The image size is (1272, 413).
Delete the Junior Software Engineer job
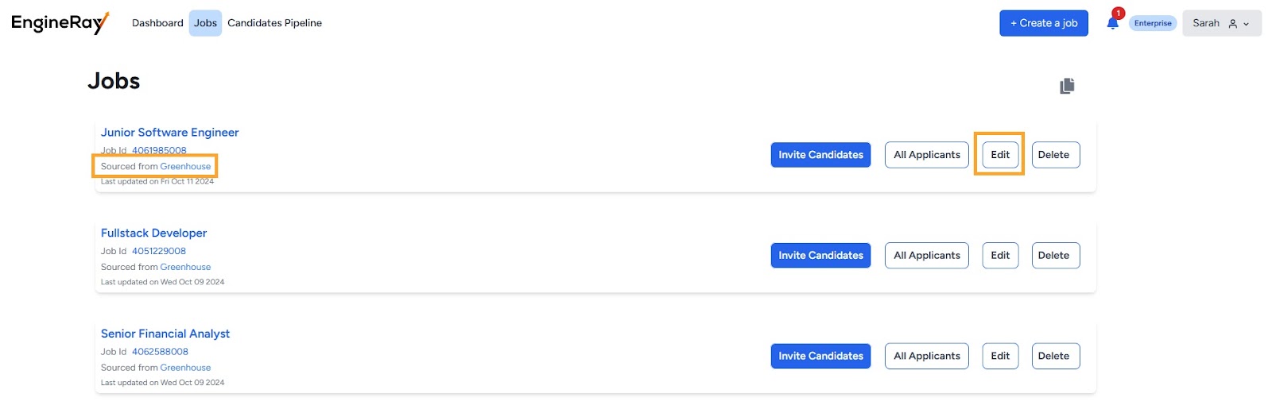click(1053, 155)
